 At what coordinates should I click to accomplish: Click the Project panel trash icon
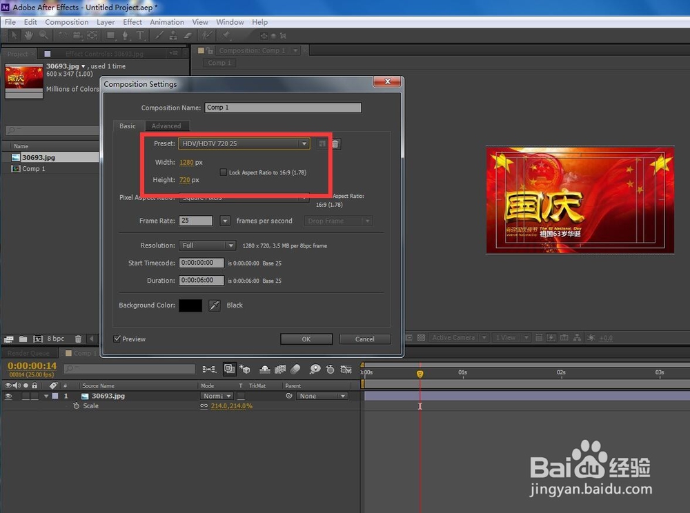point(79,339)
